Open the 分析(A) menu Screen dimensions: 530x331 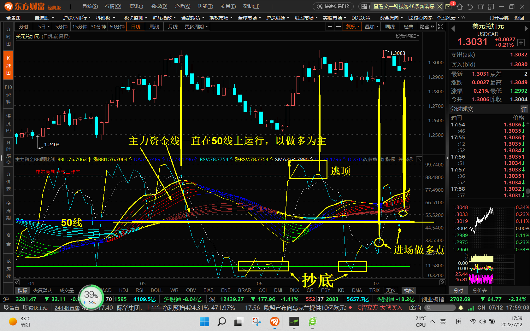[182, 6]
